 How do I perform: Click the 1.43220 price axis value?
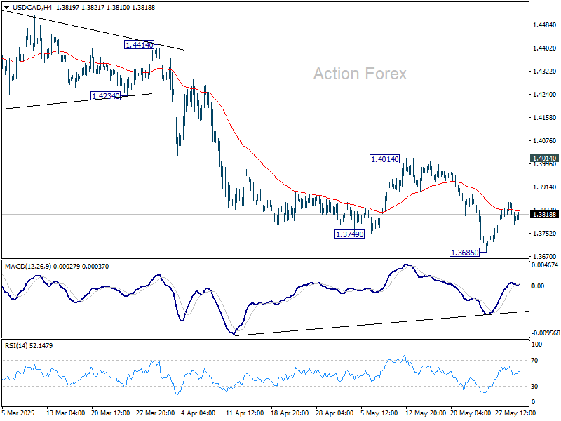coord(545,72)
